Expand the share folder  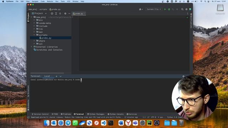pyautogui.click(x=34, y=41)
